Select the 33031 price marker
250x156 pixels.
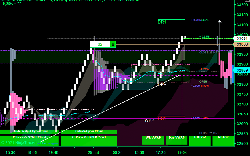coord(241,38)
